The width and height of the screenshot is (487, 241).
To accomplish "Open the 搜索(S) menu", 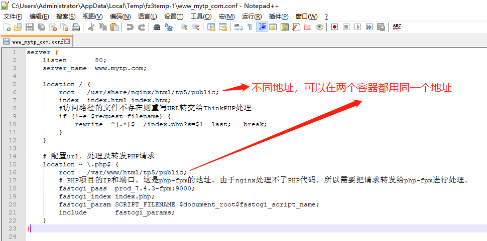I will pos(66,17).
